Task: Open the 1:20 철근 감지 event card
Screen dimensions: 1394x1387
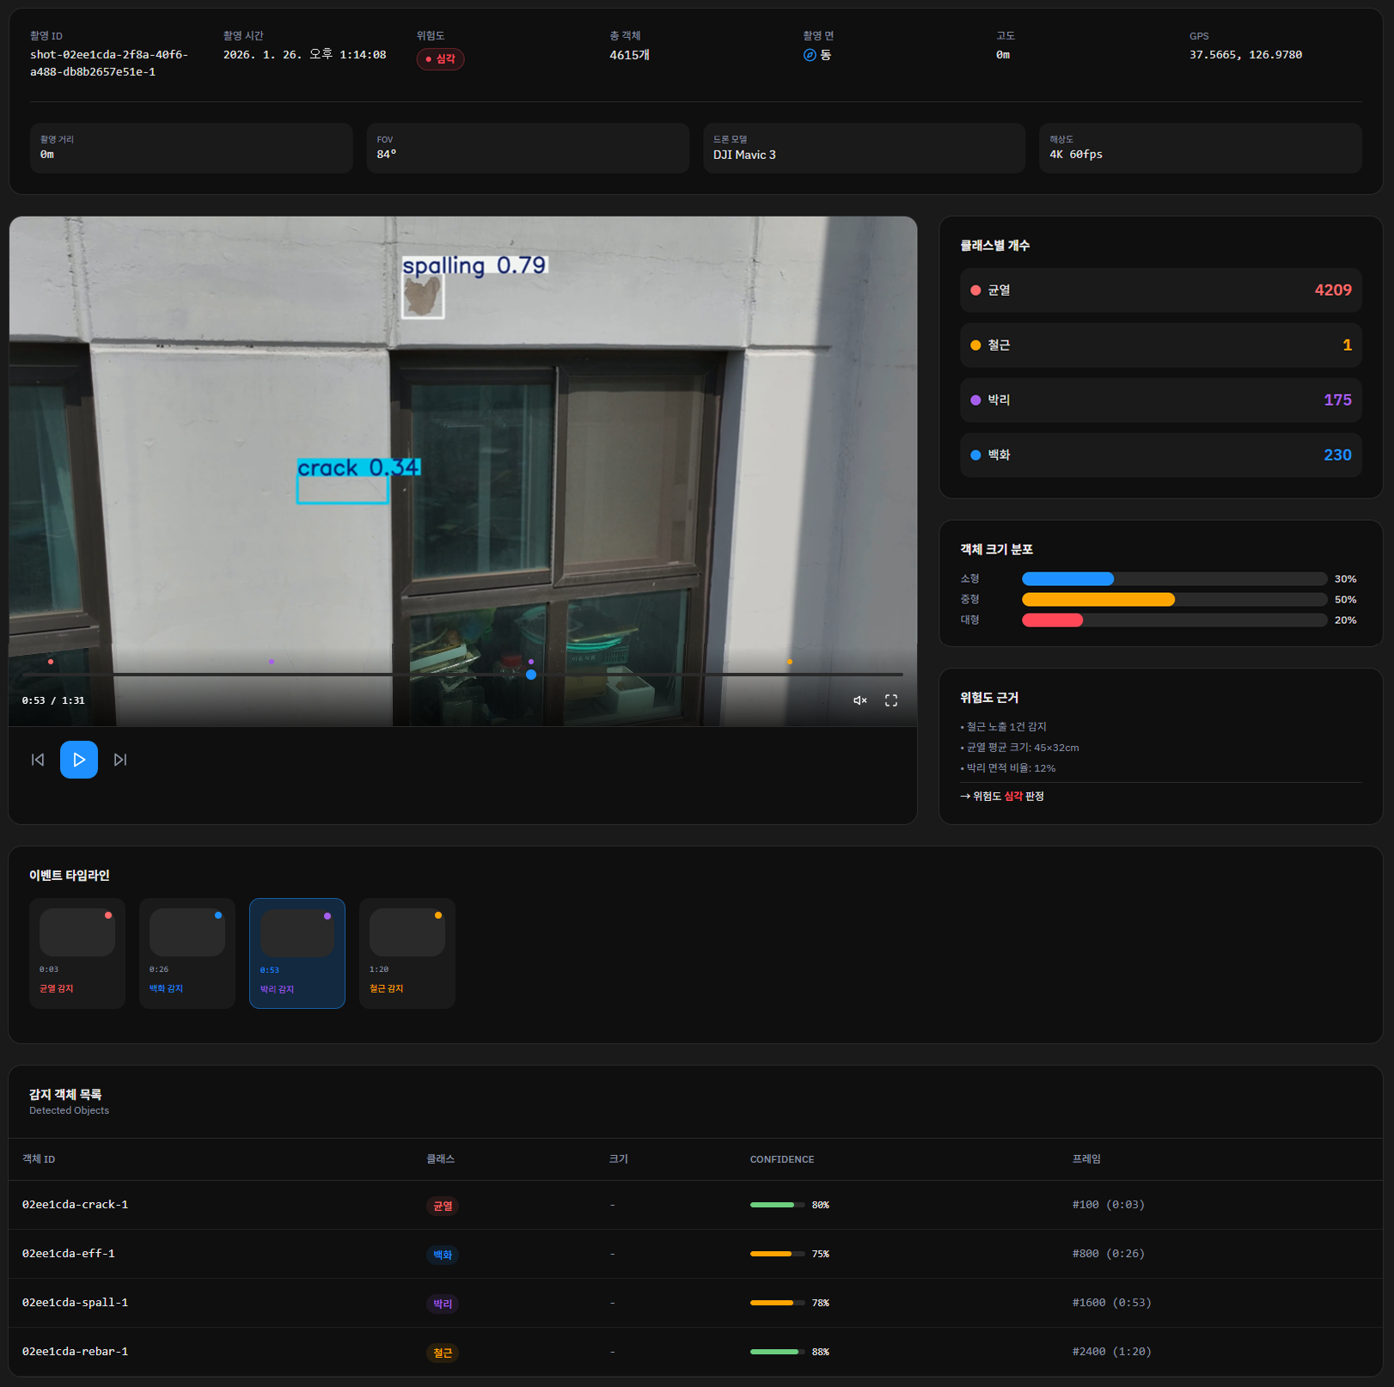Action: (407, 953)
